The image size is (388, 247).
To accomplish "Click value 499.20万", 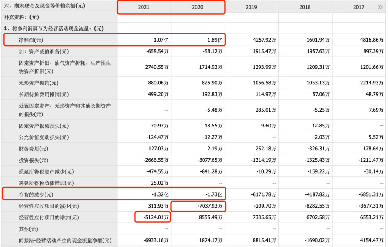I will click(x=158, y=95).
